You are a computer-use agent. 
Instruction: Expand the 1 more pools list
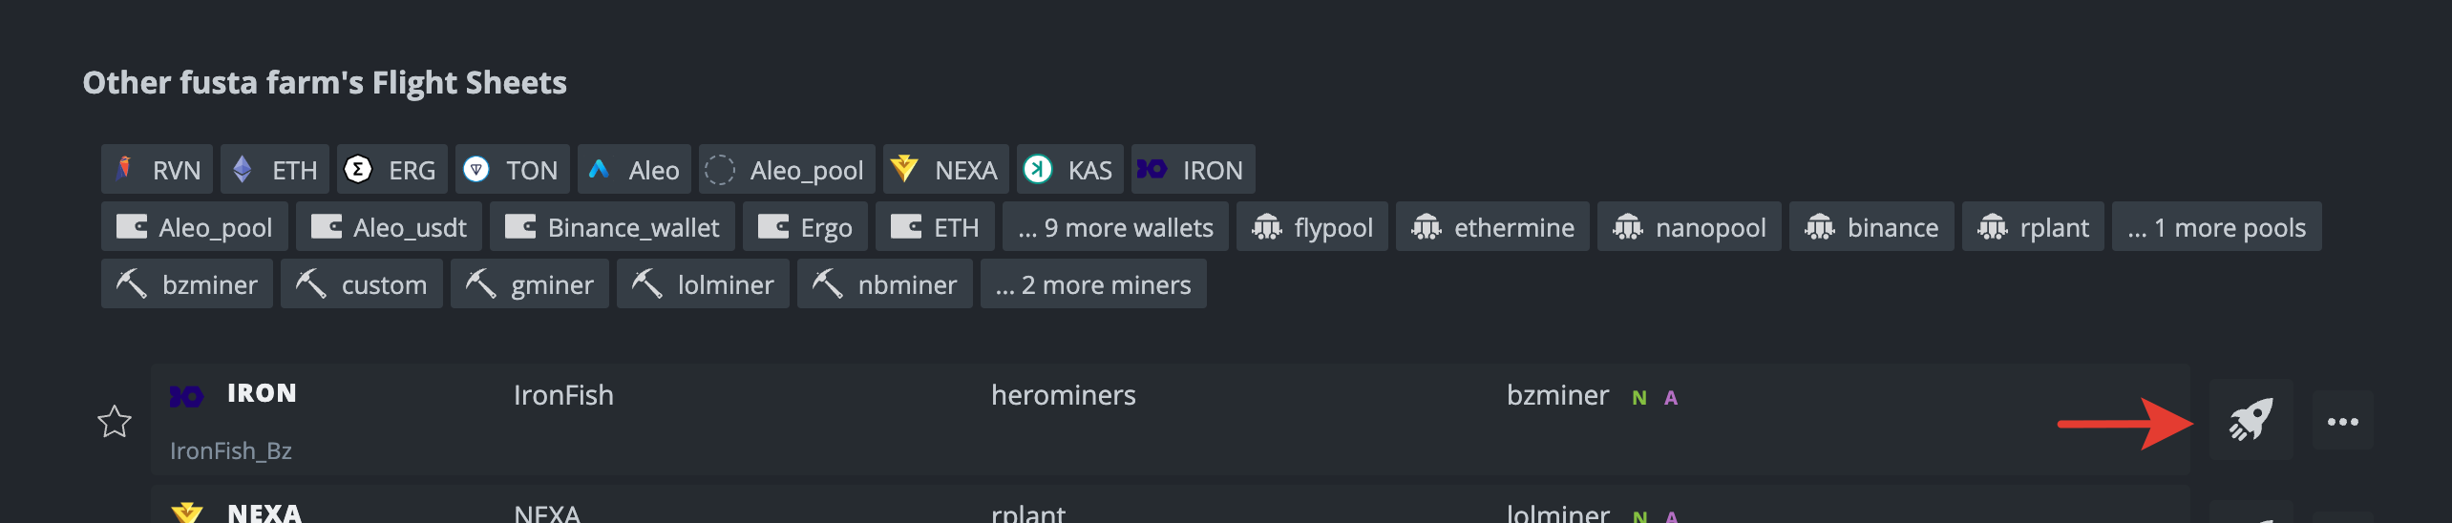(x=2216, y=227)
